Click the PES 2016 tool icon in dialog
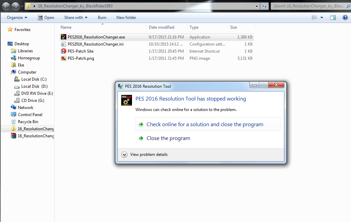 click(127, 100)
